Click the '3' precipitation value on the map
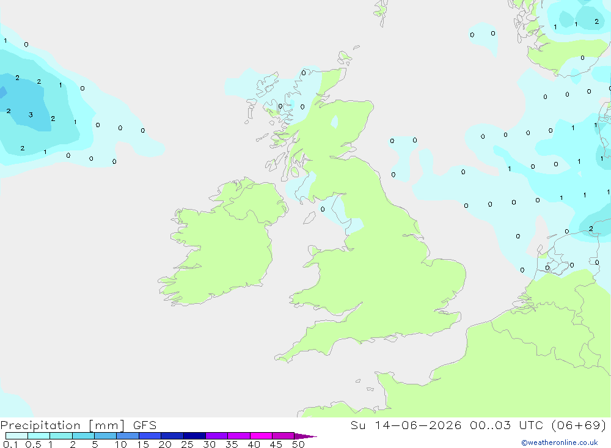The height and width of the screenshot is (448, 611). pyautogui.click(x=31, y=115)
